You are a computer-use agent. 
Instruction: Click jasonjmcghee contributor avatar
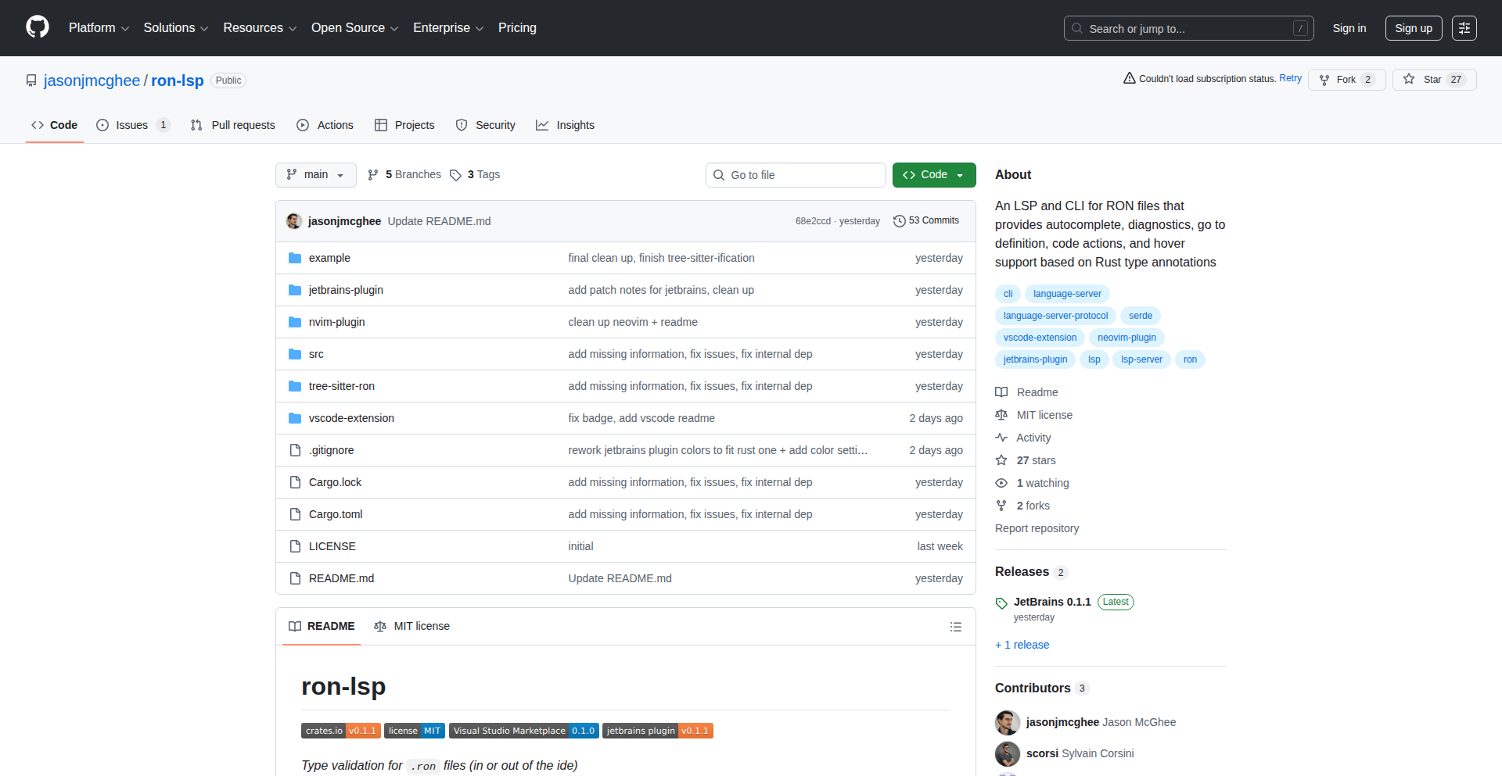(x=1008, y=723)
